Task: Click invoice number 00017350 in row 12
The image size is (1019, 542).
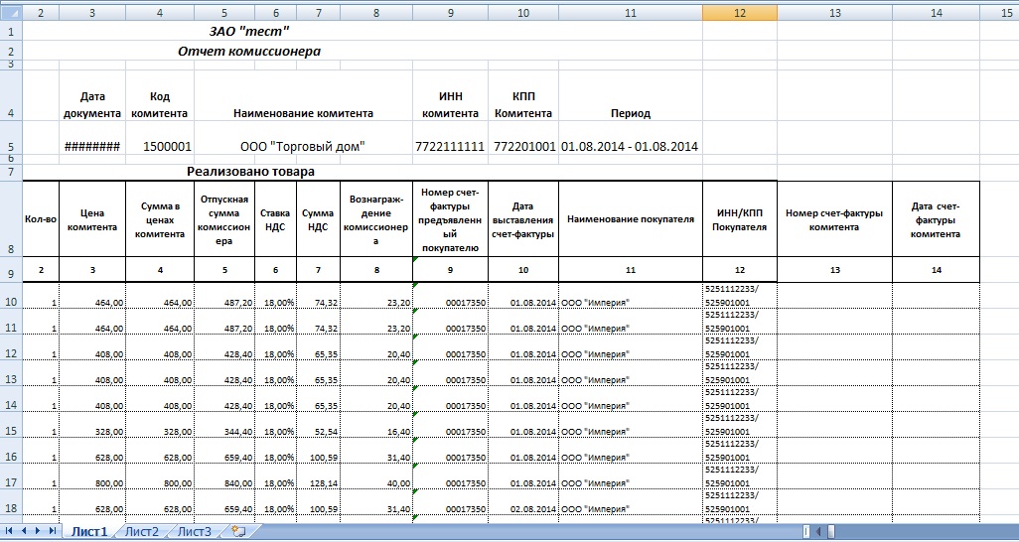Action: coord(450,347)
